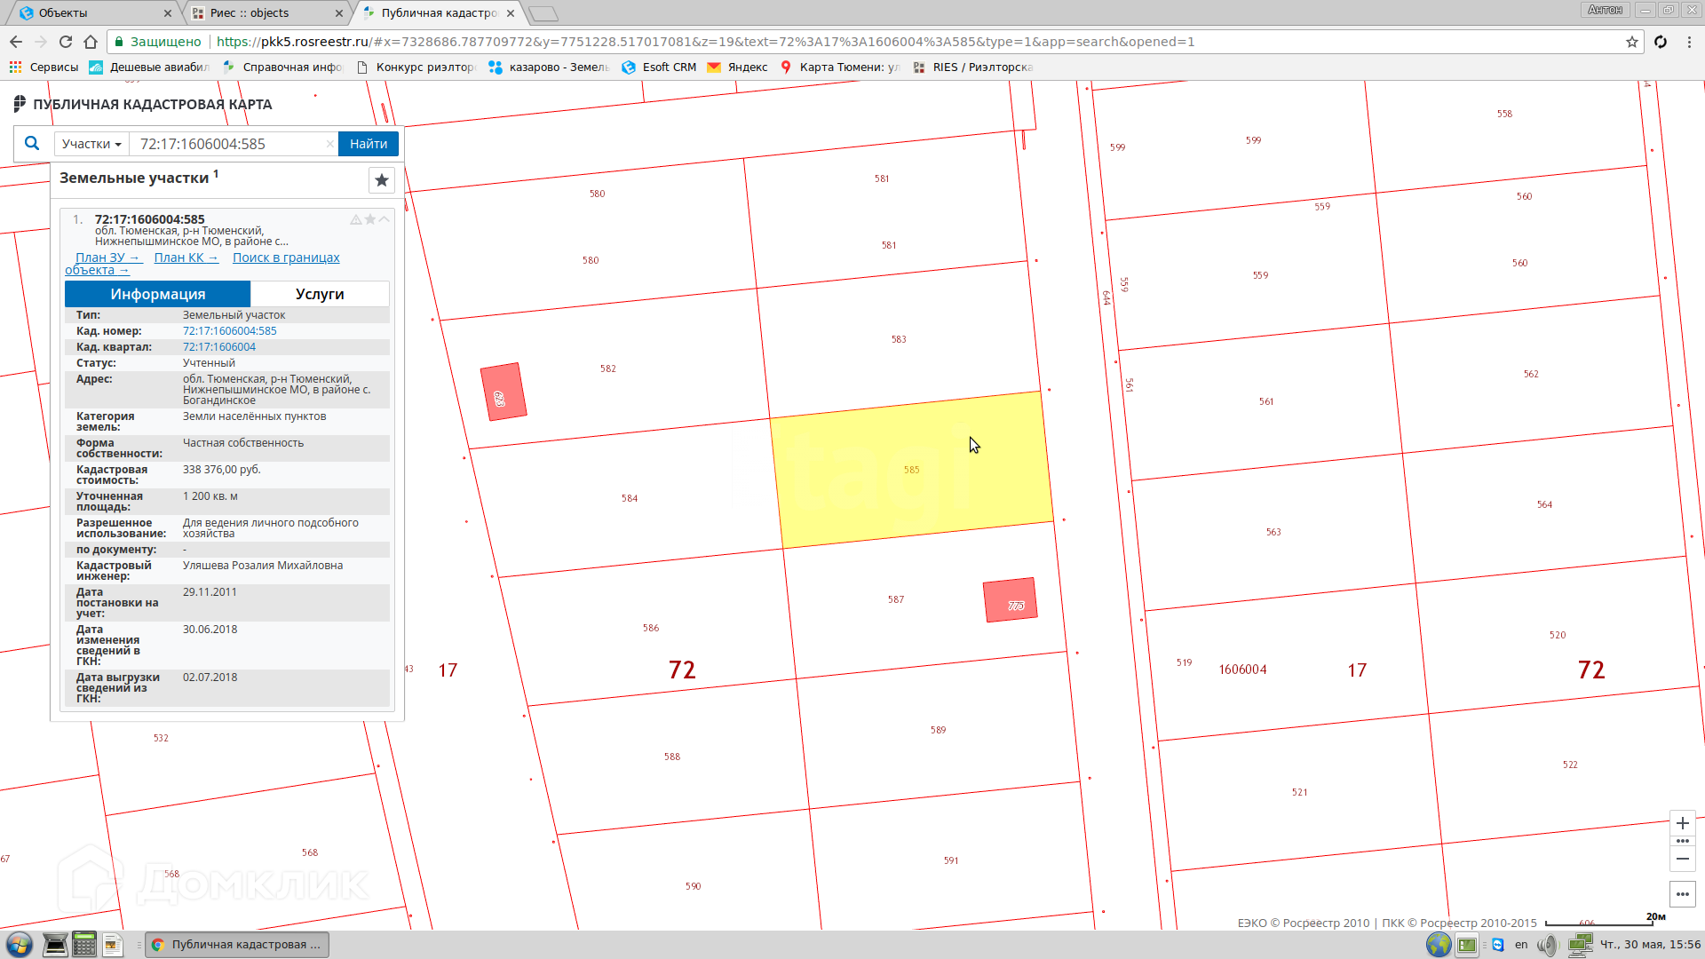Click the warning triangle icon on result
The height and width of the screenshot is (959, 1705).
pos(356,219)
